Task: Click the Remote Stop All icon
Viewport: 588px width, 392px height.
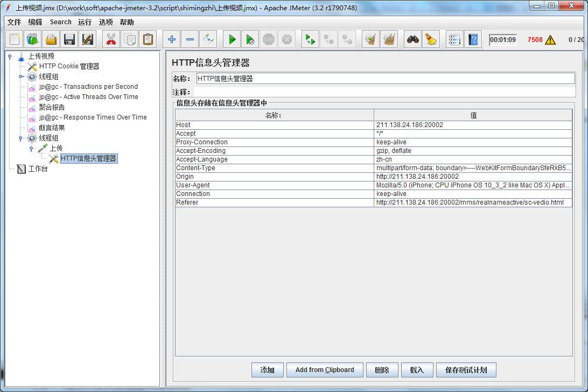Action: (328, 39)
